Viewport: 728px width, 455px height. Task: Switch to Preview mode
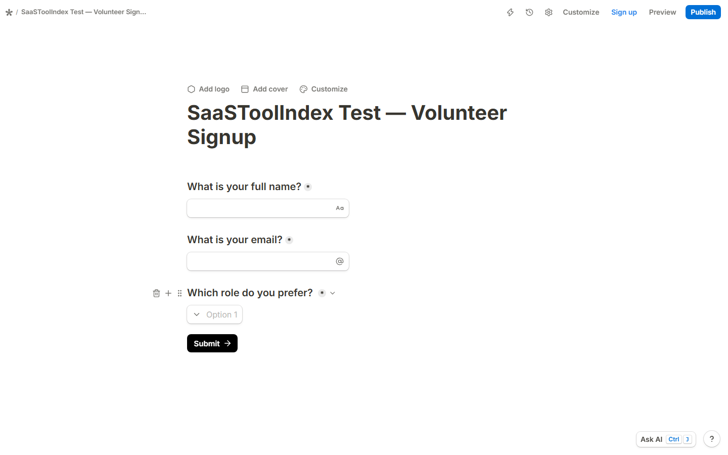(x=662, y=12)
